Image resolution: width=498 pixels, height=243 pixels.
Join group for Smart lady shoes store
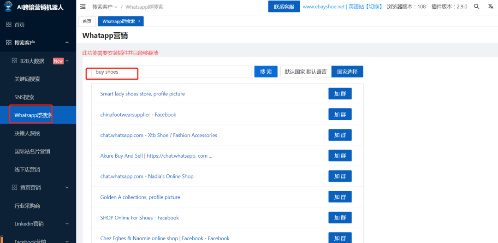pos(340,94)
